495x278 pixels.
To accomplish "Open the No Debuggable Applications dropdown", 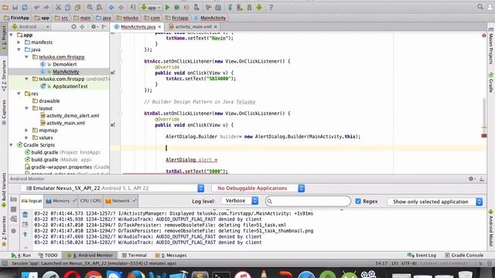I will (x=258, y=188).
